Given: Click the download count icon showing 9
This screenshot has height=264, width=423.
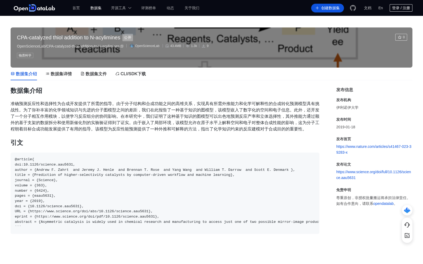Looking at the screenshot, I should [x=204, y=46].
